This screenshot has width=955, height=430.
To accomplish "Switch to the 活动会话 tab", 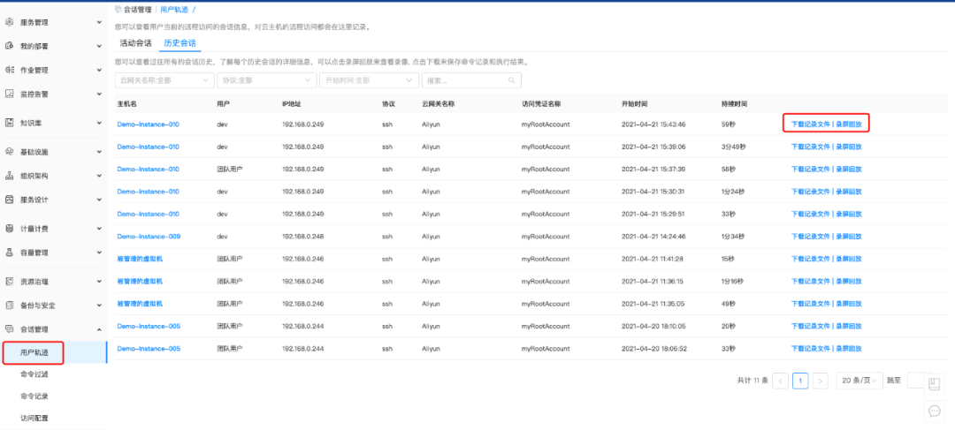I will pos(136,43).
